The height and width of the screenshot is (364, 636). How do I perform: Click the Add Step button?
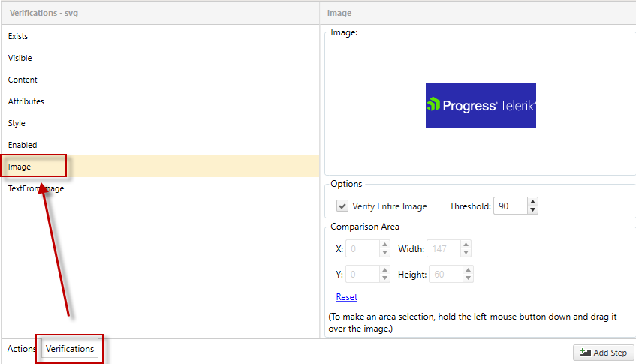point(604,353)
